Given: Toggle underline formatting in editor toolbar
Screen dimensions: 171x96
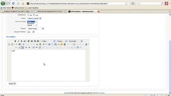Looking at the screenshot, I should [x=21, y=41].
